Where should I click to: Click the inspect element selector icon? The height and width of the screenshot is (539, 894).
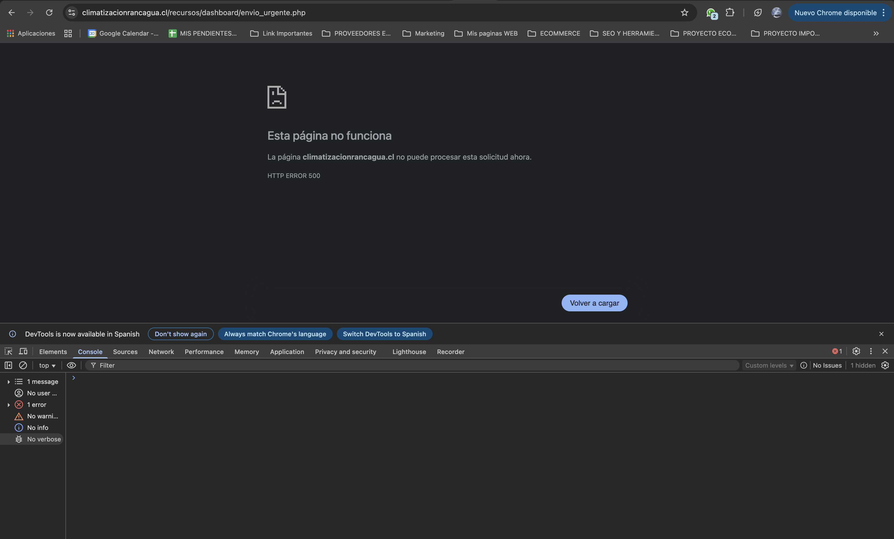(x=8, y=351)
